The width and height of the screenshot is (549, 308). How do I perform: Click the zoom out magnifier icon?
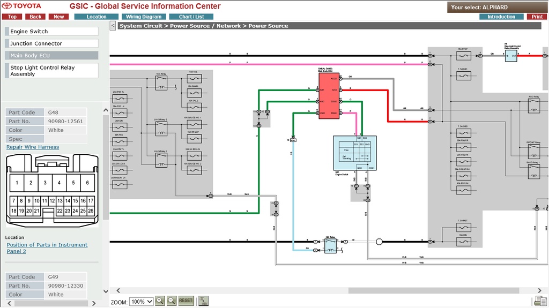pyautogui.click(x=172, y=301)
